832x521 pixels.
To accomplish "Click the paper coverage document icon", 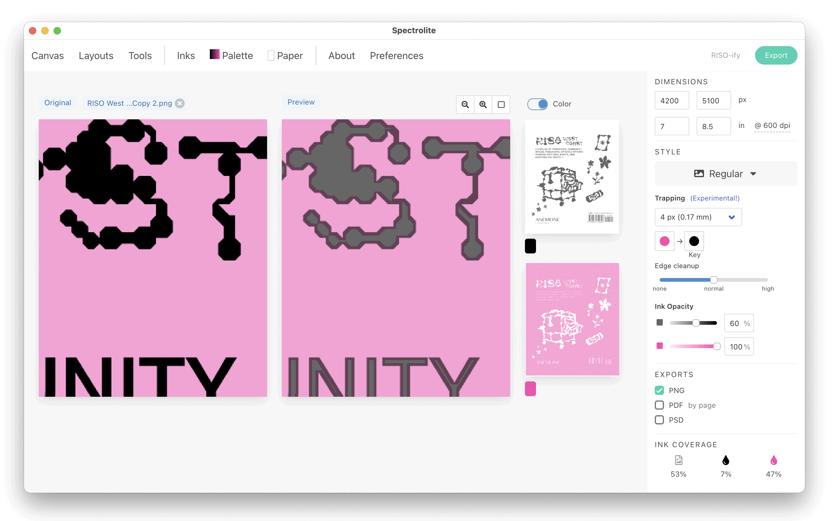I will click(678, 460).
